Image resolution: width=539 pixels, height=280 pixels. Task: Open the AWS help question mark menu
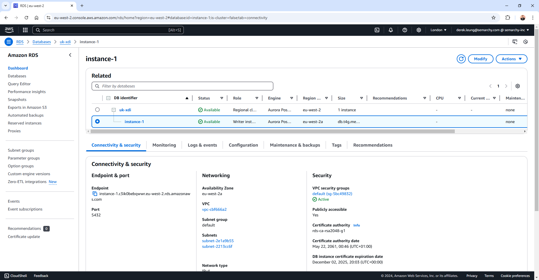[405, 30]
